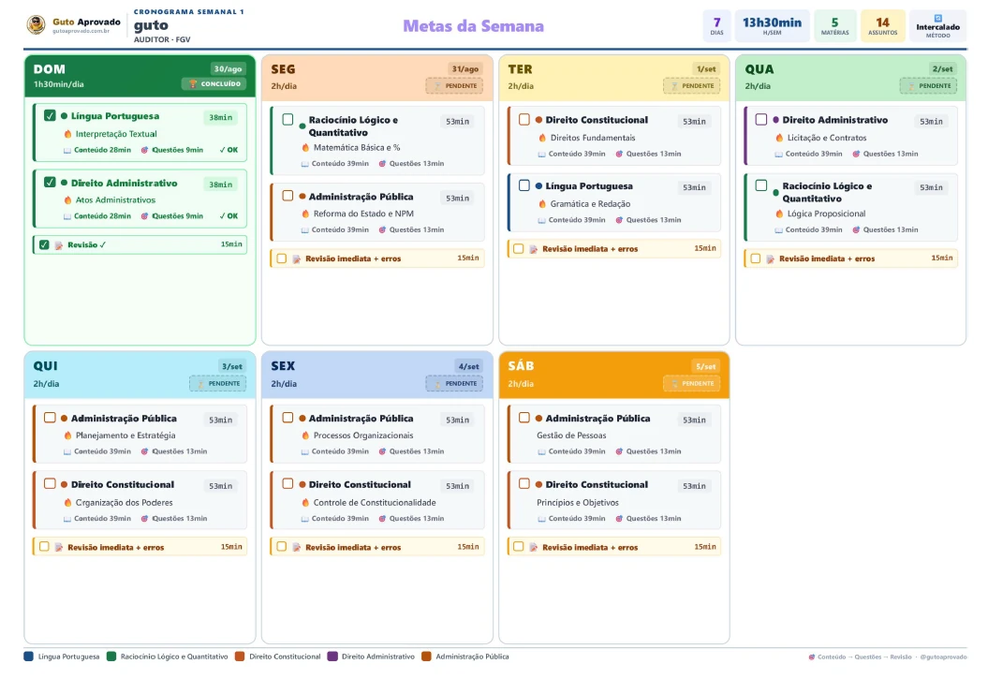Check the SEG Raciocínio Lógico e Quantitativo checkbox
Screen dimensions: 988x679
pyautogui.click(x=288, y=120)
